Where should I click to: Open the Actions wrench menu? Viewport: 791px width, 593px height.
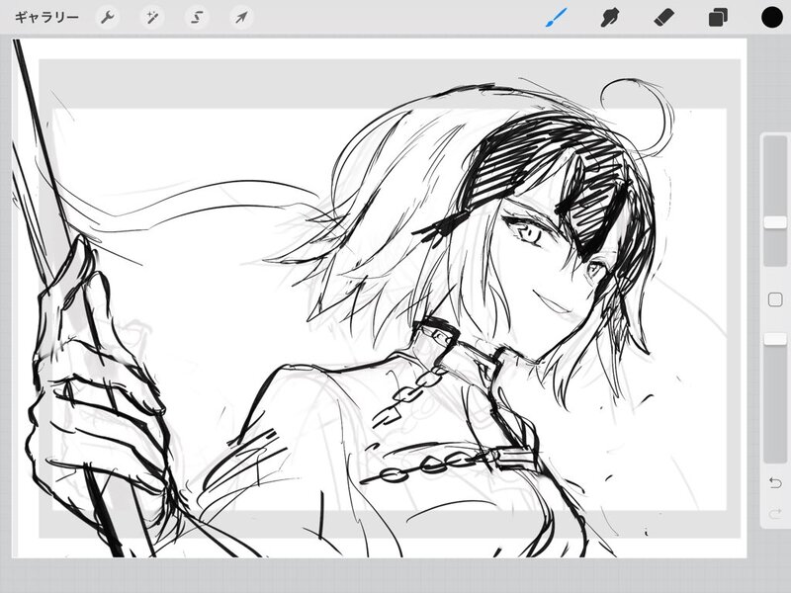click(x=108, y=18)
